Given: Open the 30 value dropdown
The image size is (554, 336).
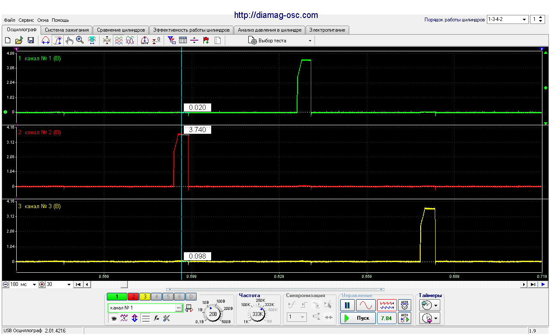Looking at the screenshot, I should [x=69, y=284].
